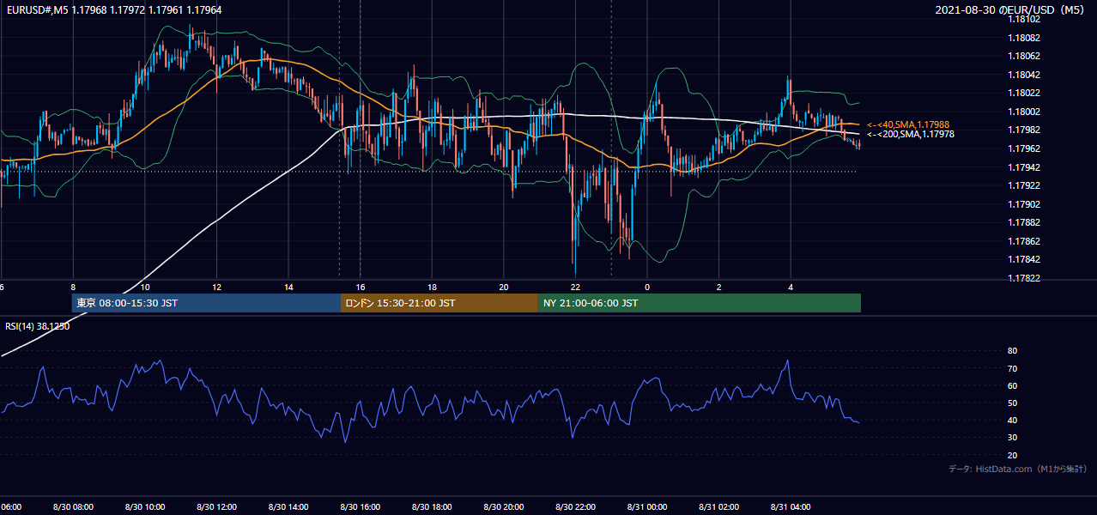Click hour marker 8 under price chart

(x=73, y=288)
